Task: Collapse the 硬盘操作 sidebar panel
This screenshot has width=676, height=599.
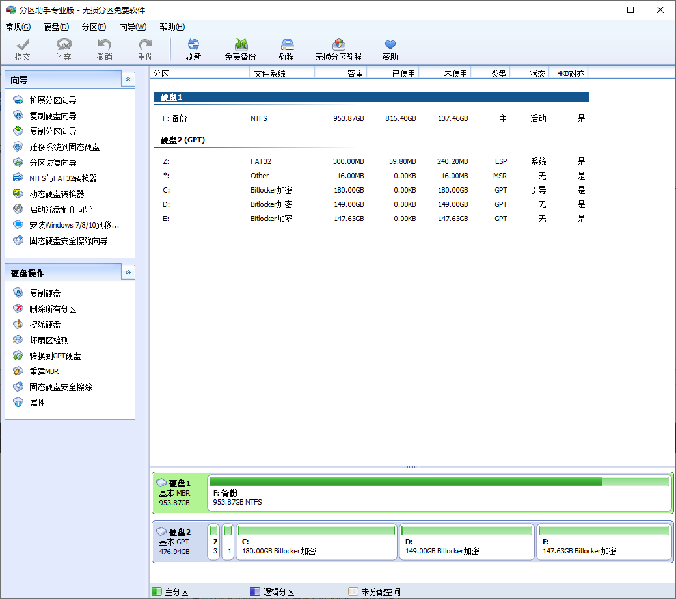Action: pos(128,273)
